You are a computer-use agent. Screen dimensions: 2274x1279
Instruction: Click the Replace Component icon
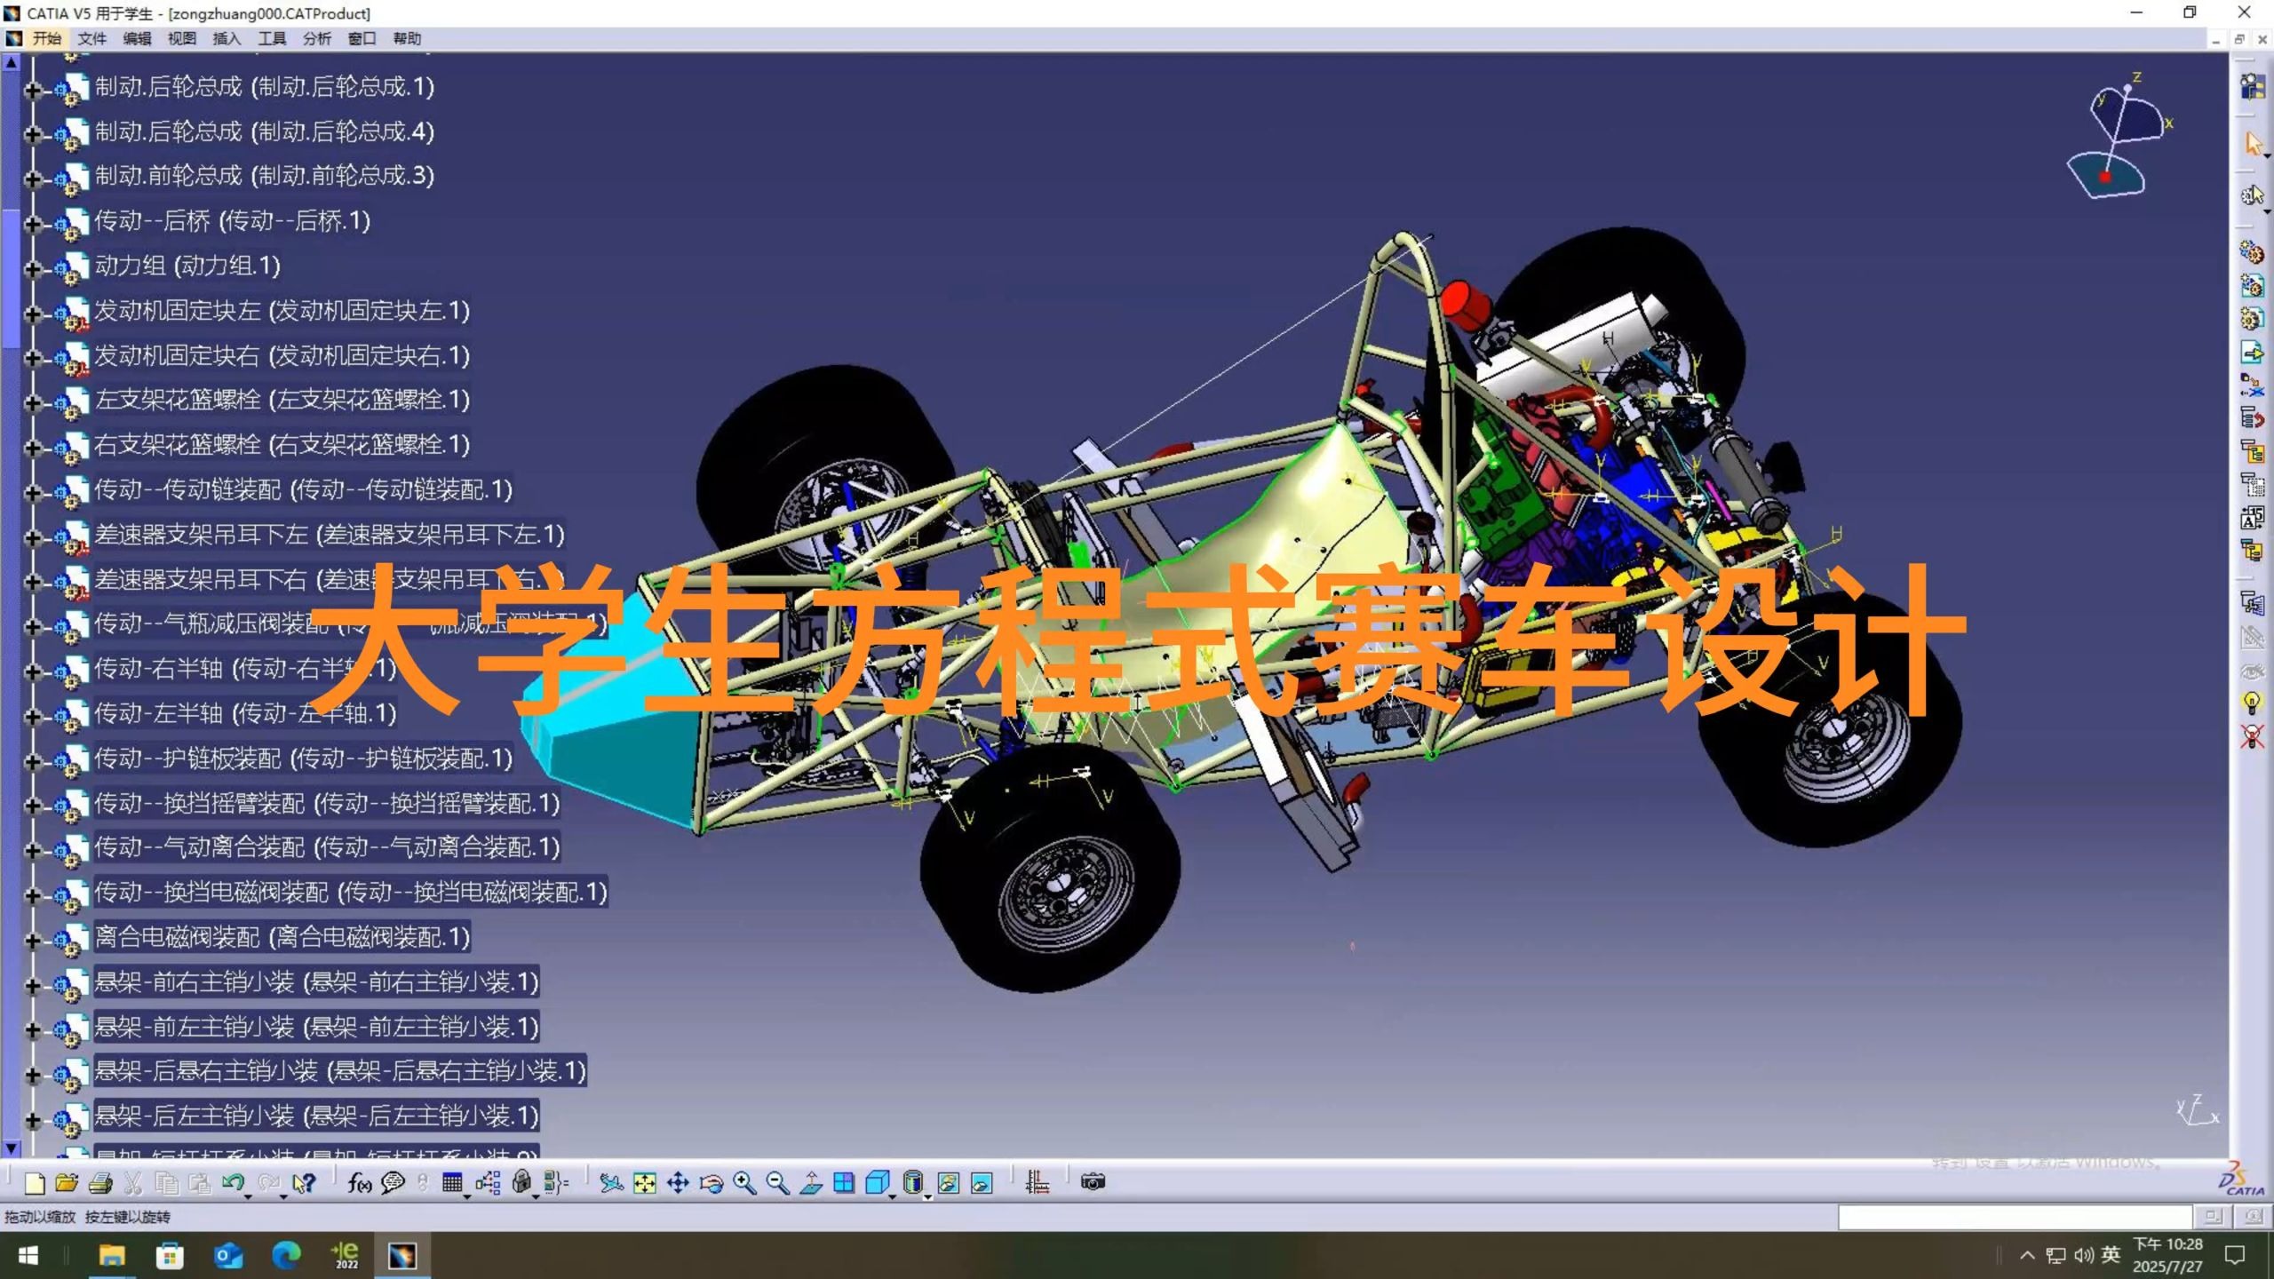[2251, 385]
